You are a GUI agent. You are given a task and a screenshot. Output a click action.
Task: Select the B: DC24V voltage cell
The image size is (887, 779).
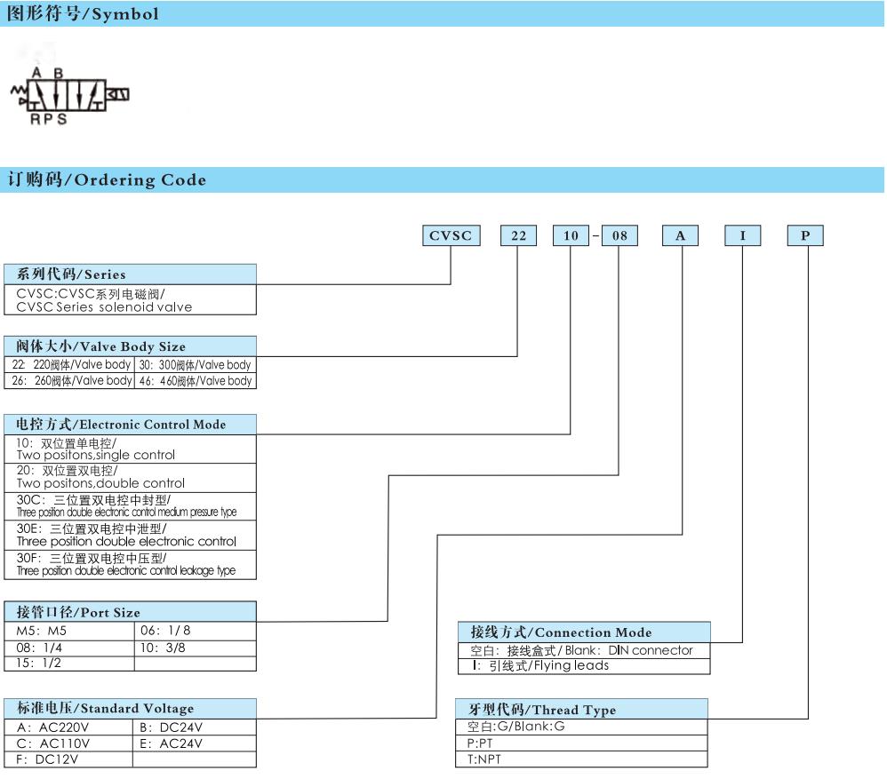pyautogui.click(x=195, y=727)
